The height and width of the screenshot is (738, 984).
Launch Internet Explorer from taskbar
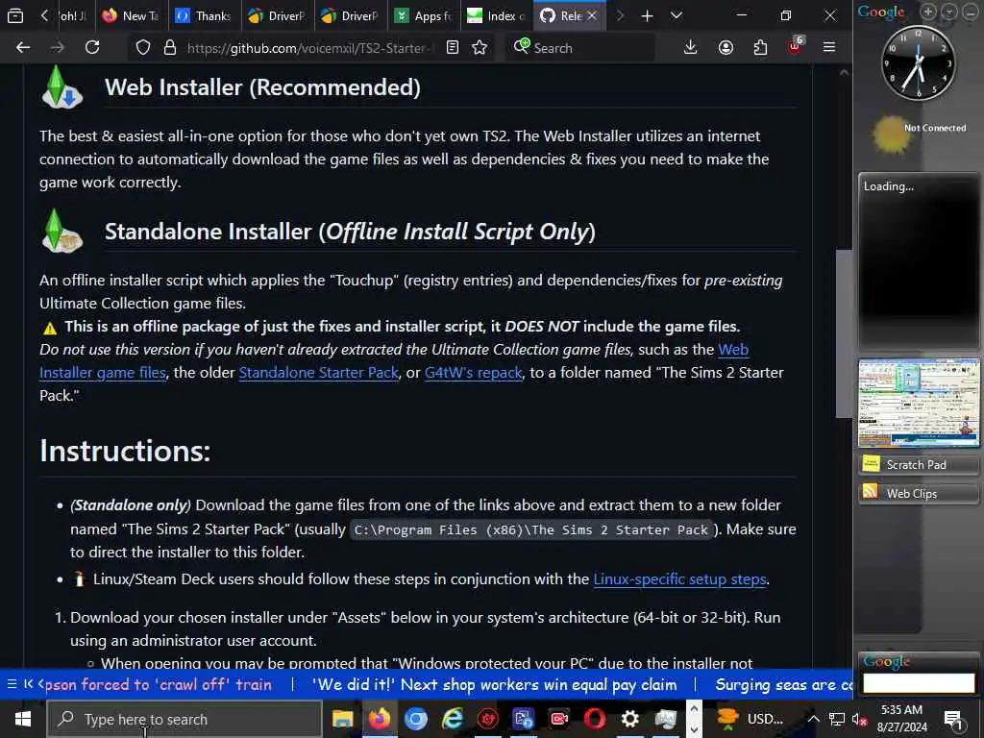(452, 719)
